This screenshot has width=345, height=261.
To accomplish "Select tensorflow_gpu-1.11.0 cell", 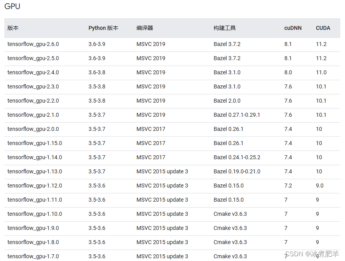I will 35,200.
